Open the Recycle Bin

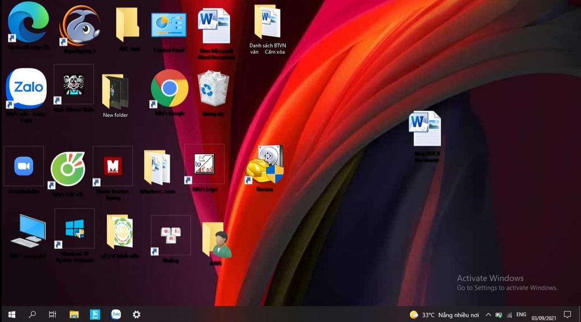coord(213,88)
